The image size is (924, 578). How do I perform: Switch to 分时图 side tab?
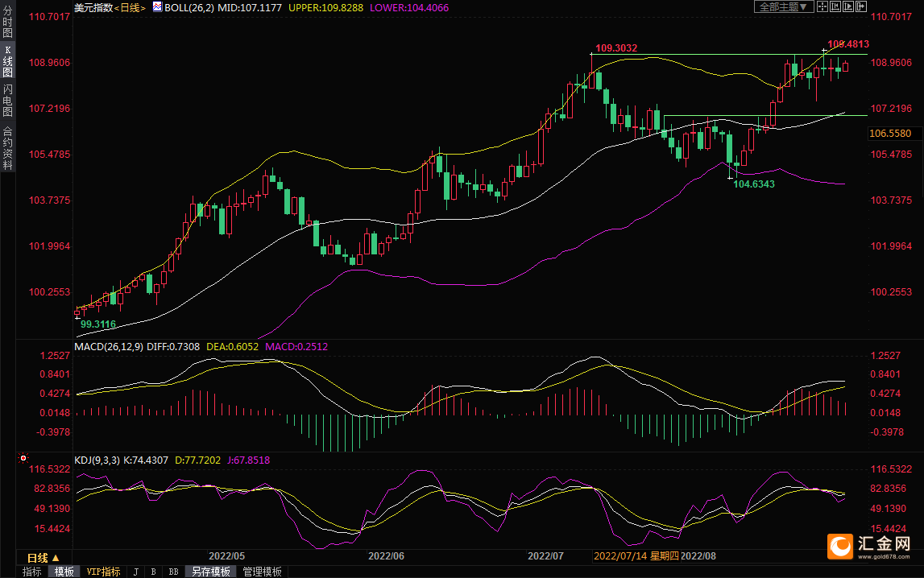click(8, 22)
